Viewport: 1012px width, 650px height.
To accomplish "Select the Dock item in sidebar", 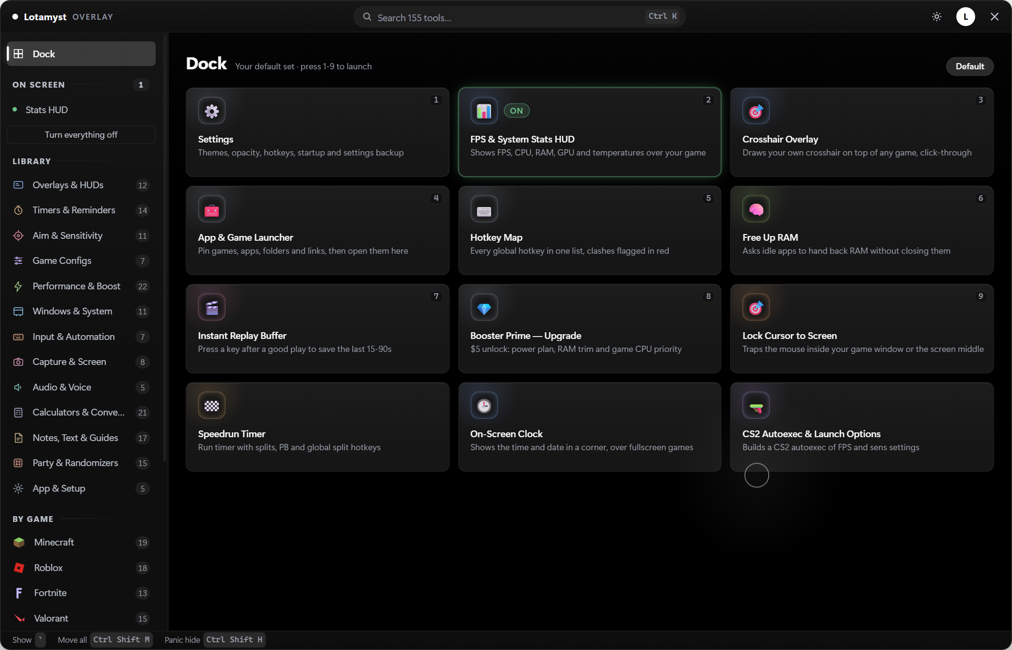I will coord(81,54).
